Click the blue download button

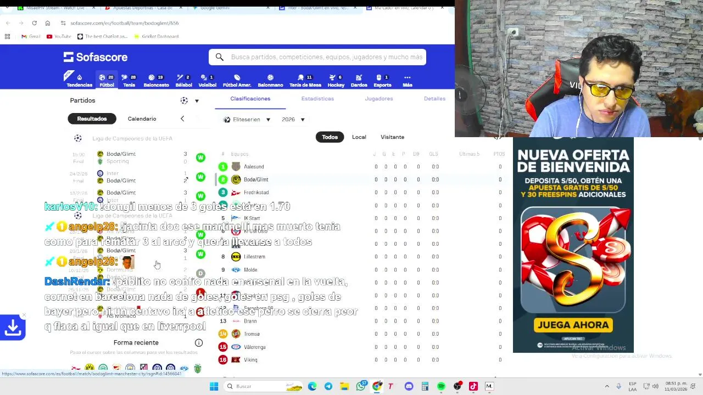[13, 328]
